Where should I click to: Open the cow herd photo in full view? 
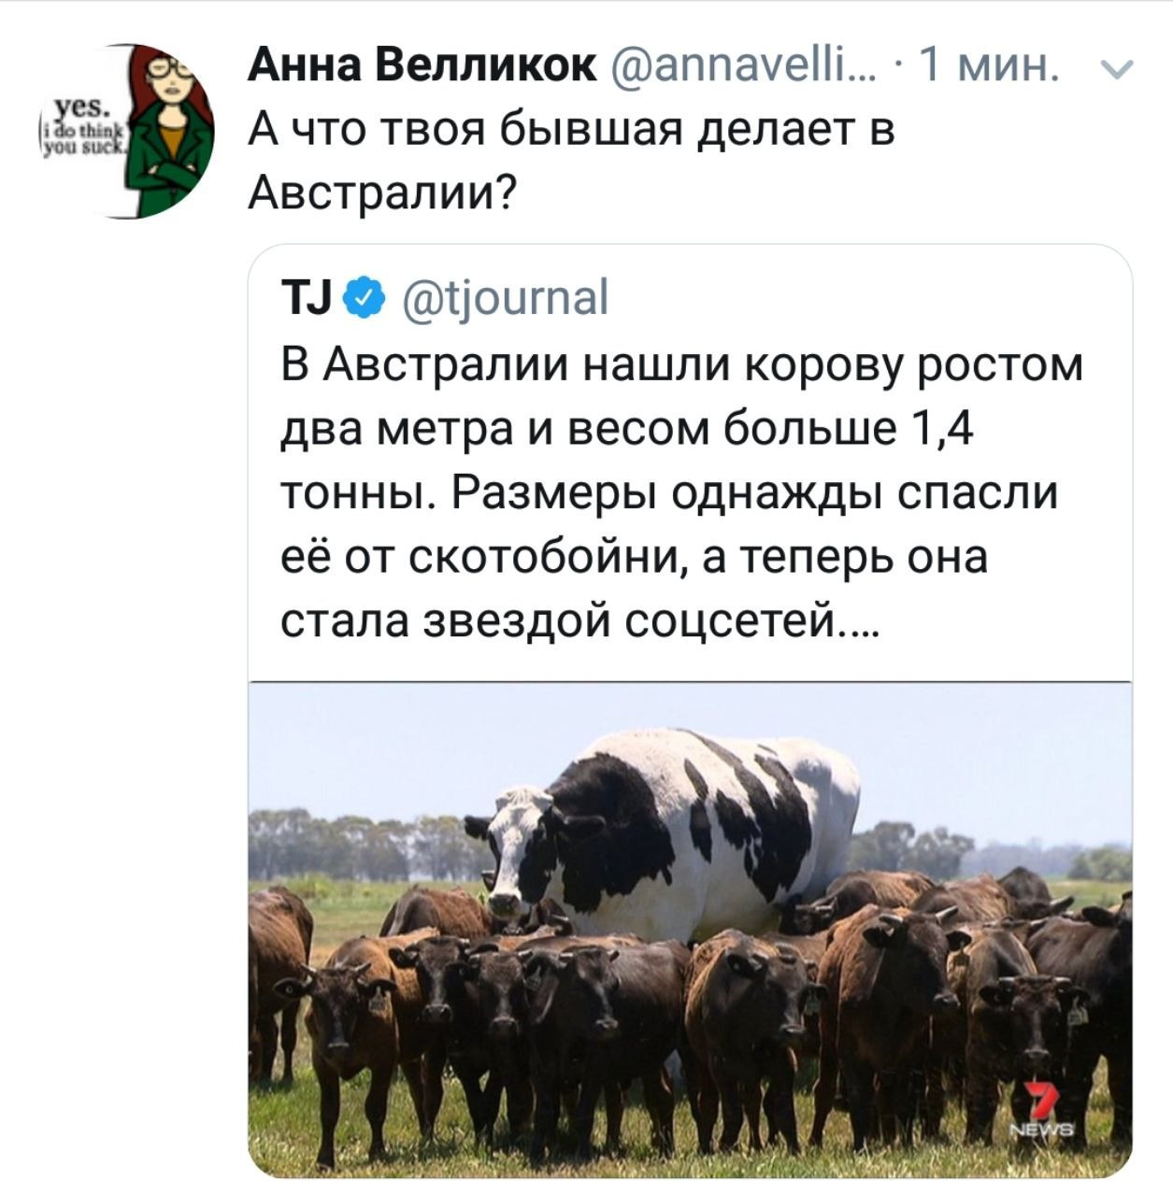point(690,930)
